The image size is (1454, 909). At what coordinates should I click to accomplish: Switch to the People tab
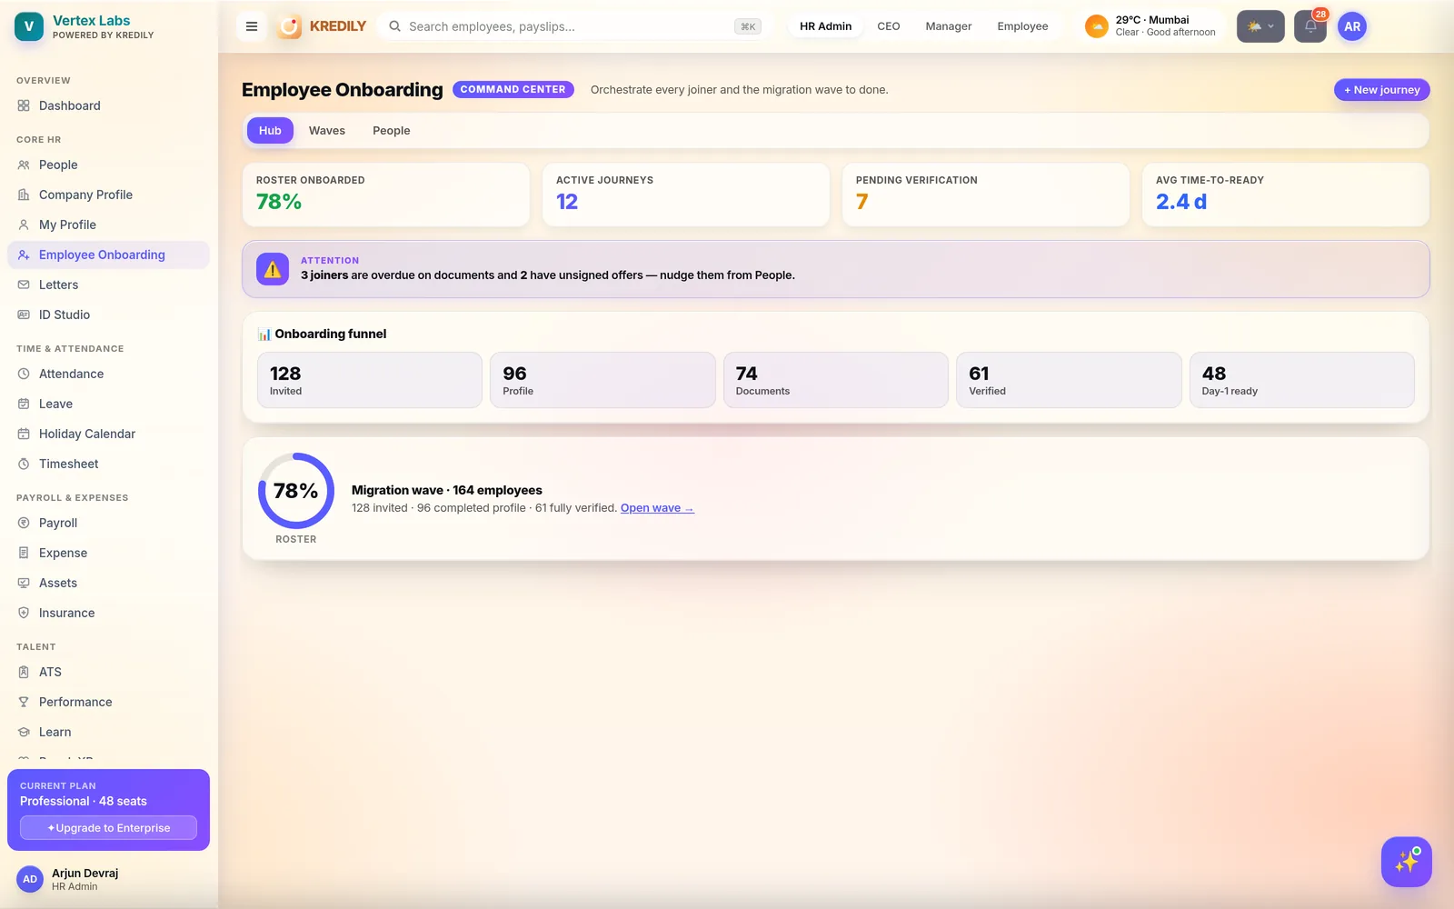pos(392,131)
